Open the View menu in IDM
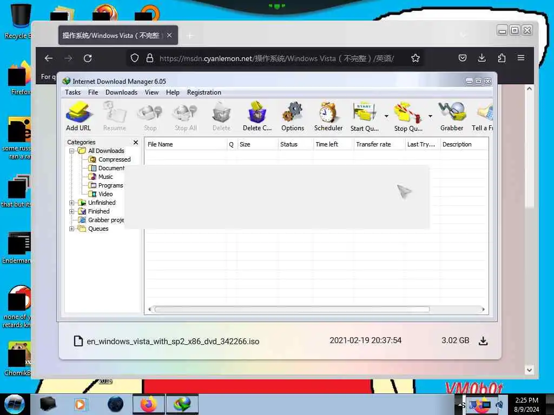Screen dimensions: 554x415 click(151, 92)
